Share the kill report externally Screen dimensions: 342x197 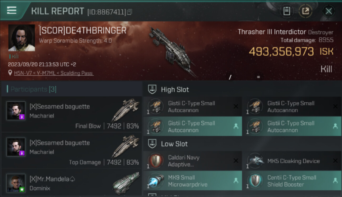coord(305,11)
